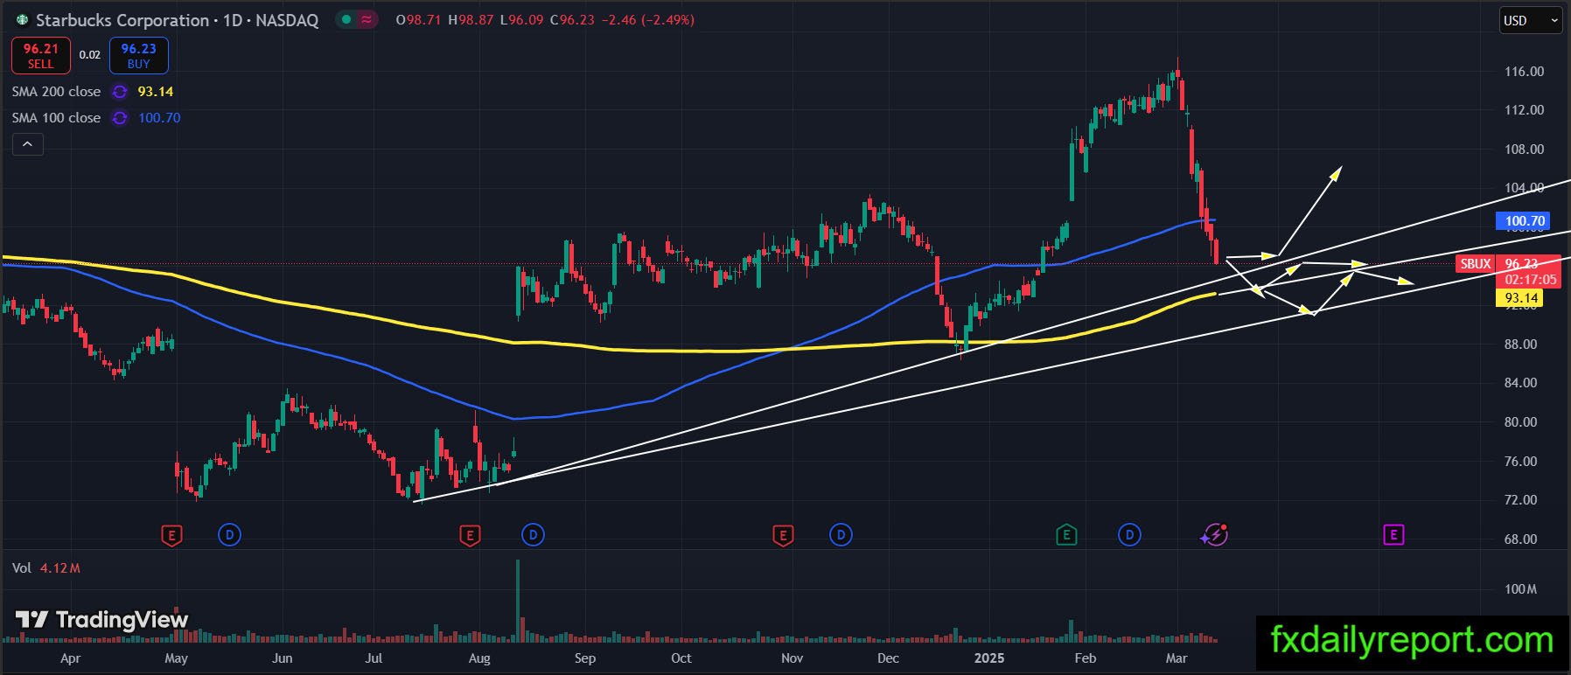Click the yellow 93.14 price axis label
The height and width of the screenshot is (675, 1571).
point(1520,298)
